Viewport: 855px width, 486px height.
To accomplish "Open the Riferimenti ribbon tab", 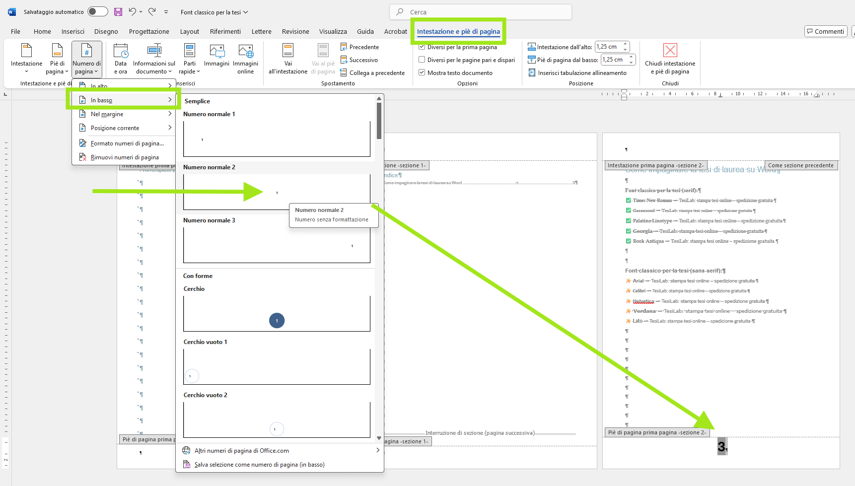I will tap(225, 31).
